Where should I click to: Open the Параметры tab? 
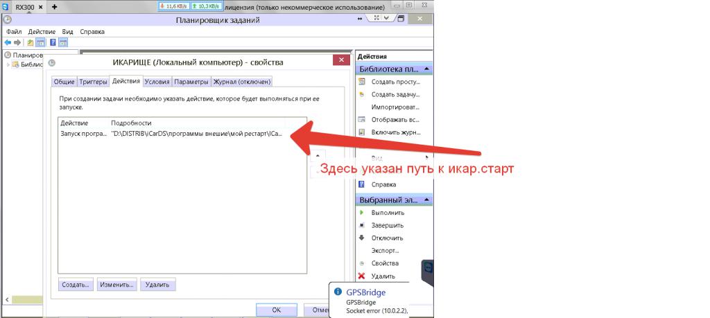[x=191, y=82]
